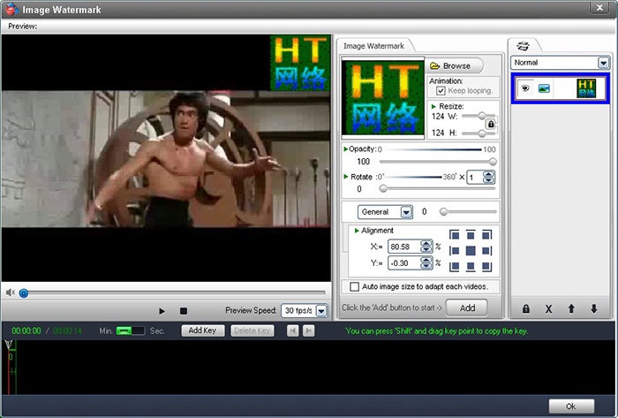Click the Opacity slider handle
The width and height of the screenshot is (618, 418).
click(x=492, y=162)
